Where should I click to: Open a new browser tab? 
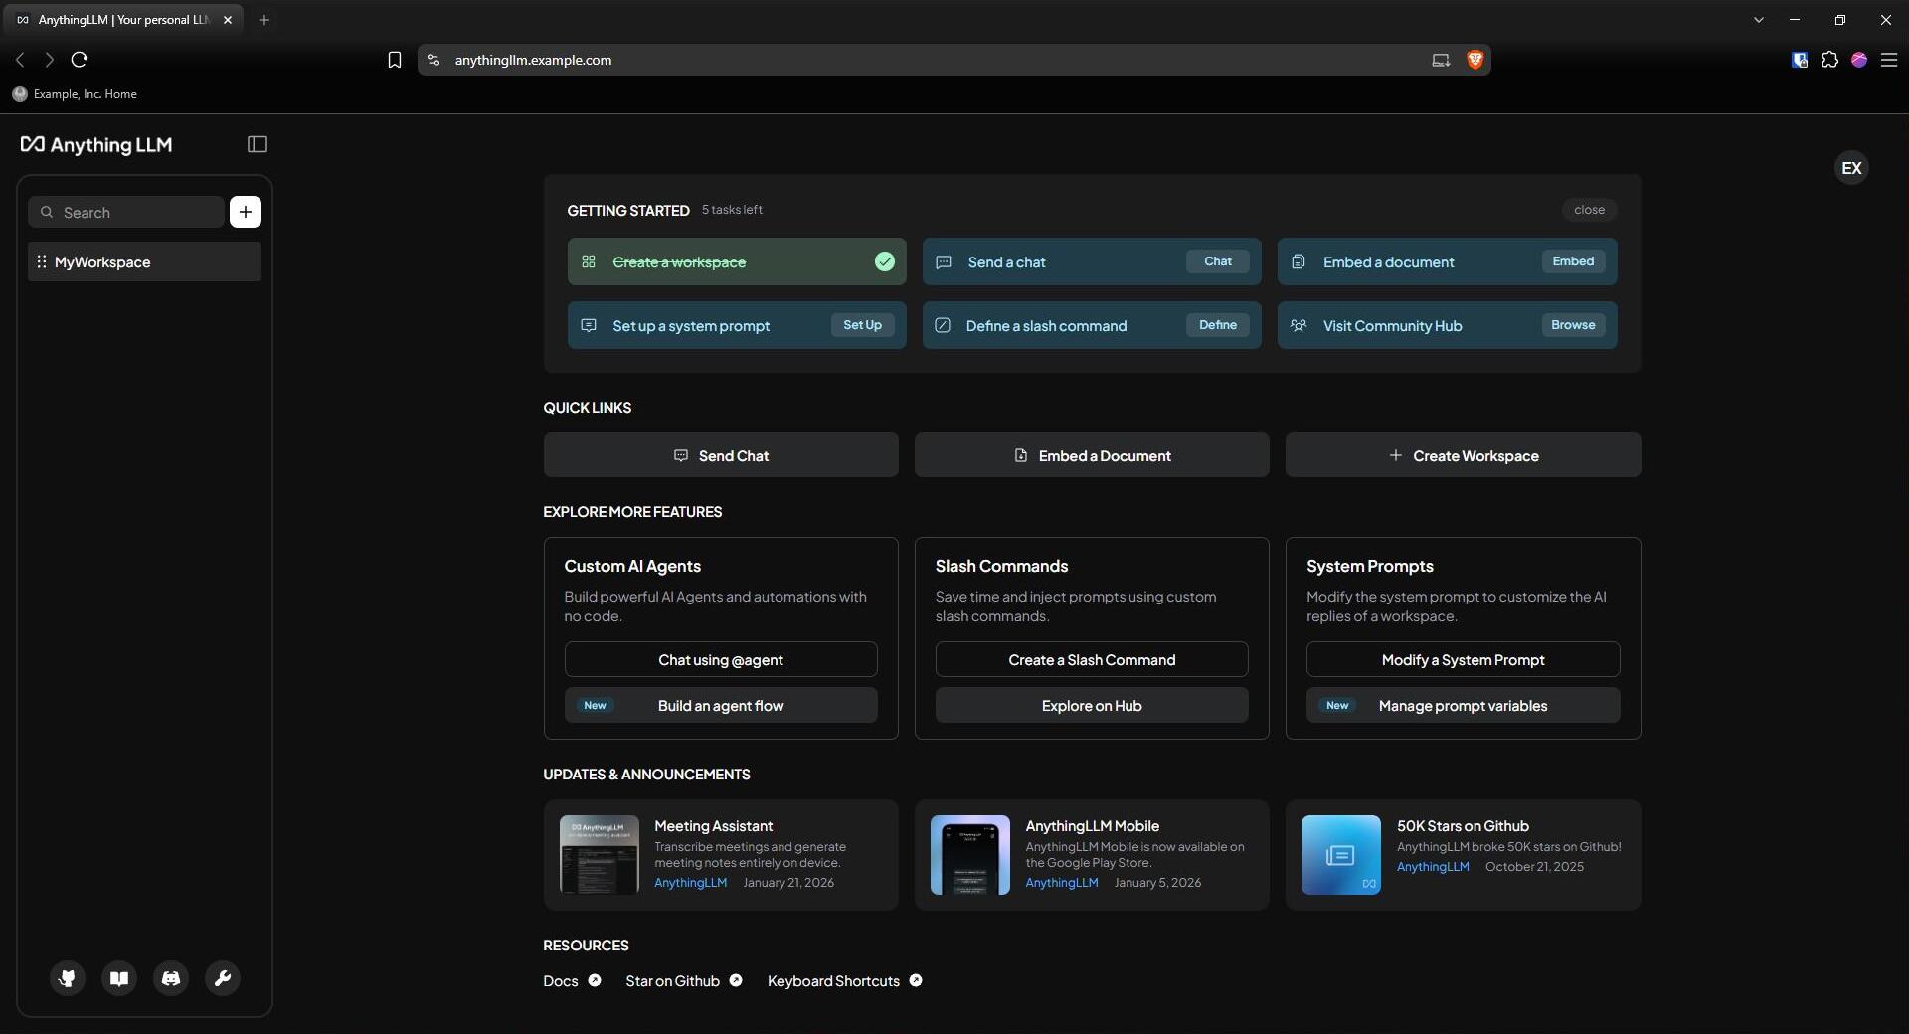coord(264,20)
